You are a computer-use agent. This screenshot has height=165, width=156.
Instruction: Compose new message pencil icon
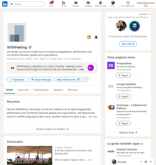pos(146,162)
